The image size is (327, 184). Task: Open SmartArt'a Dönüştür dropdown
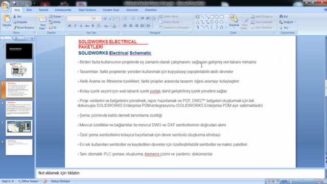click(x=175, y=27)
